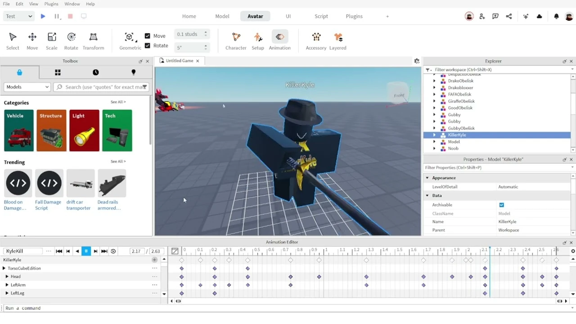
Task: Switch to Toolbox Recent clock tab
Action: pos(95,72)
